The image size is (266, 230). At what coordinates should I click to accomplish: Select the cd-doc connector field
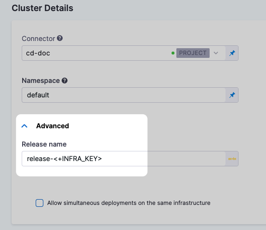[124, 53]
